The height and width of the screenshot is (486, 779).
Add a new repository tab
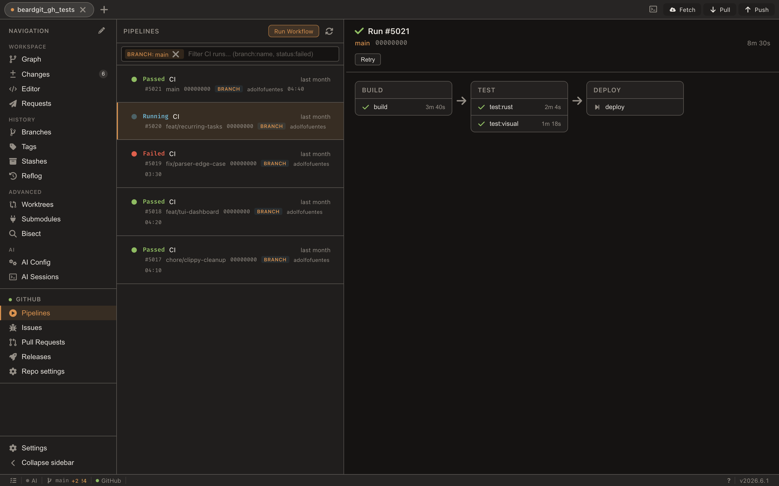click(x=104, y=10)
